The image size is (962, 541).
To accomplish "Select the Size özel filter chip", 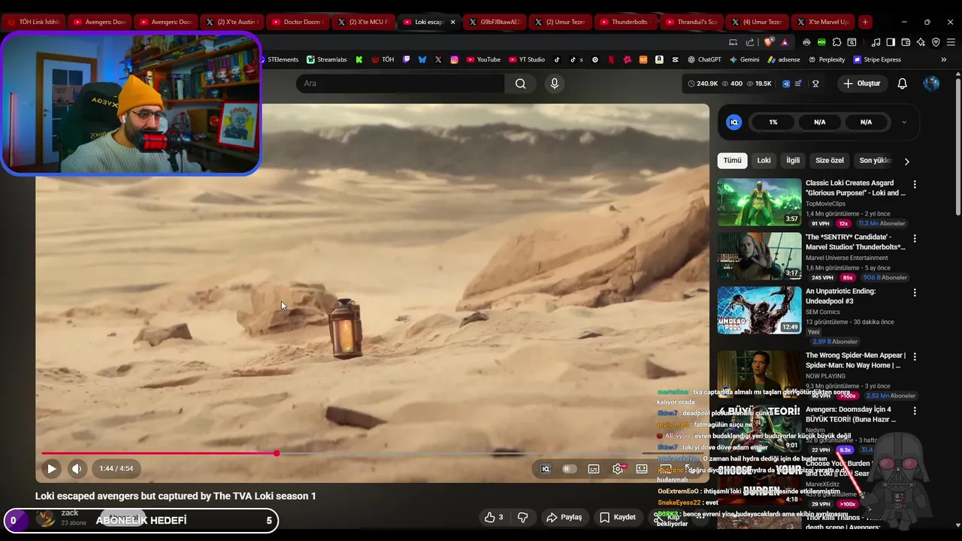I will [830, 160].
